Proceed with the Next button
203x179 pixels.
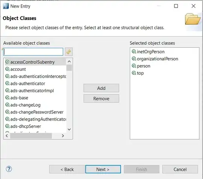(103, 169)
